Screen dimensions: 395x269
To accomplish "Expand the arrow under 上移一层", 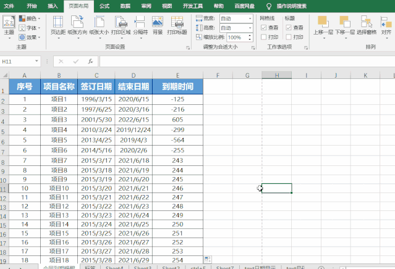I will (324, 38).
